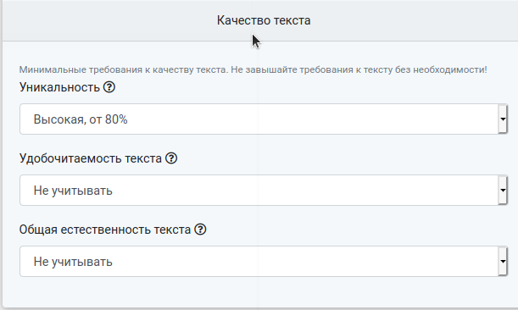Collapse the Качество текста panel header
The image size is (518, 310).
point(260,20)
